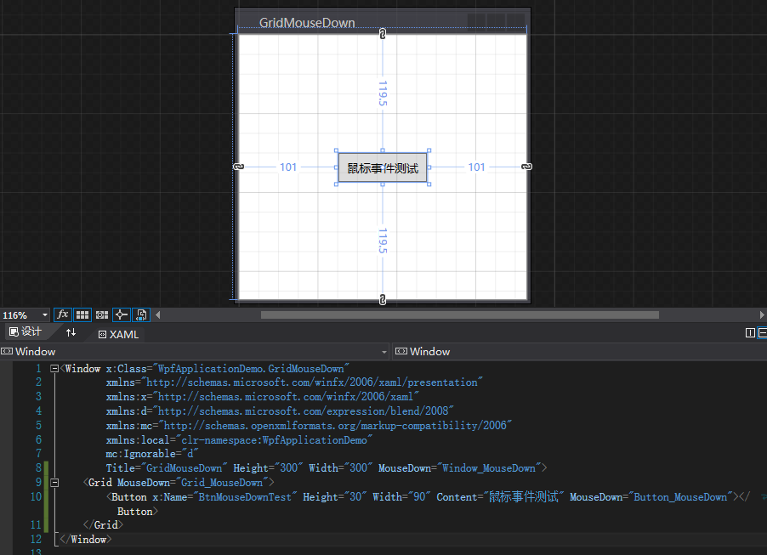767x555 pixels.
Task: Click the top-left resize handle of button
Action: (x=336, y=150)
